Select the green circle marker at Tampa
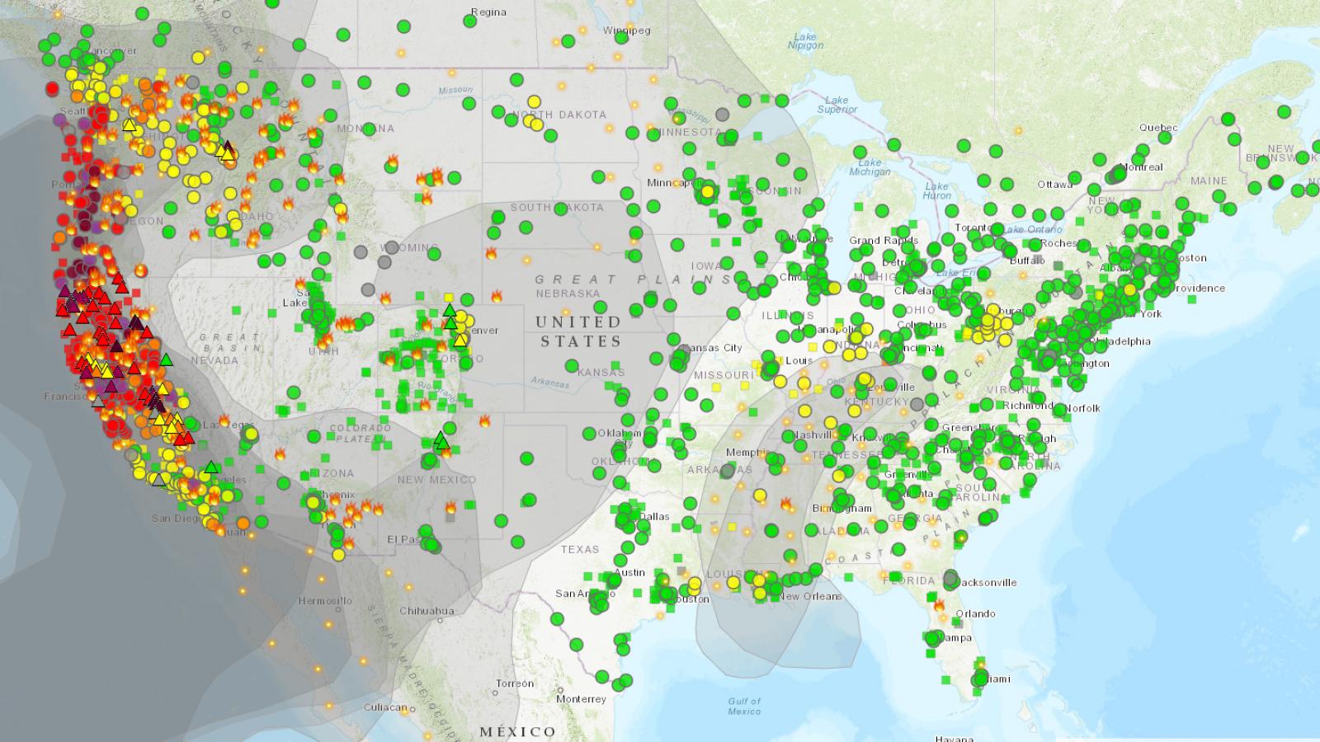Screen dimensions: 1320x742 click(932, 638)
